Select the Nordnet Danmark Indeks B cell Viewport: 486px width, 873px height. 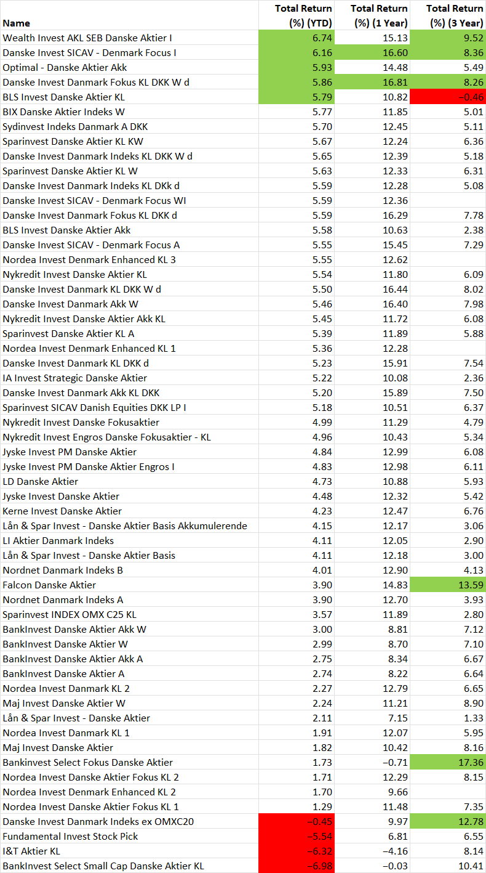130,570
